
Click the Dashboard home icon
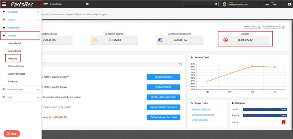(4, 12)
